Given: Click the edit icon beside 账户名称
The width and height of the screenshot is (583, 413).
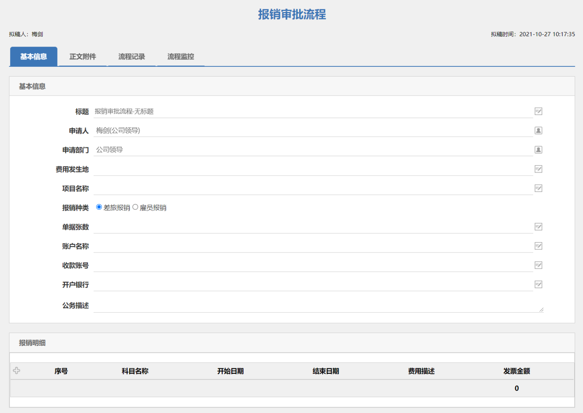Looking at the screenshot, I should pos(539,246).
